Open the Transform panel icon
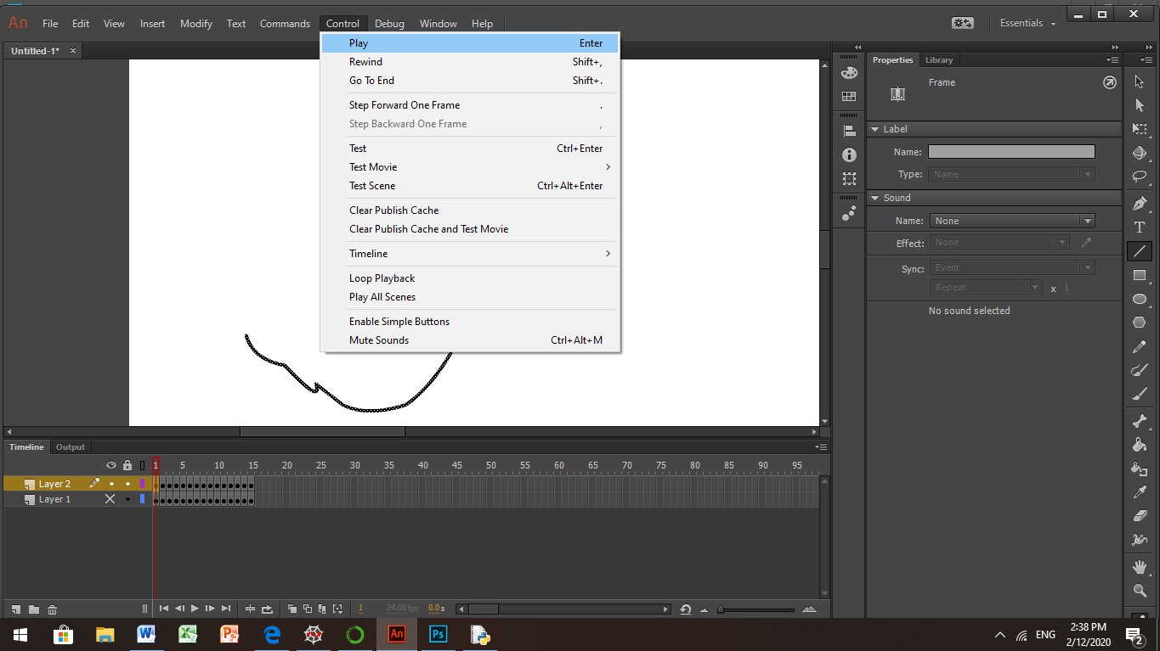 [x=848, y=179]
